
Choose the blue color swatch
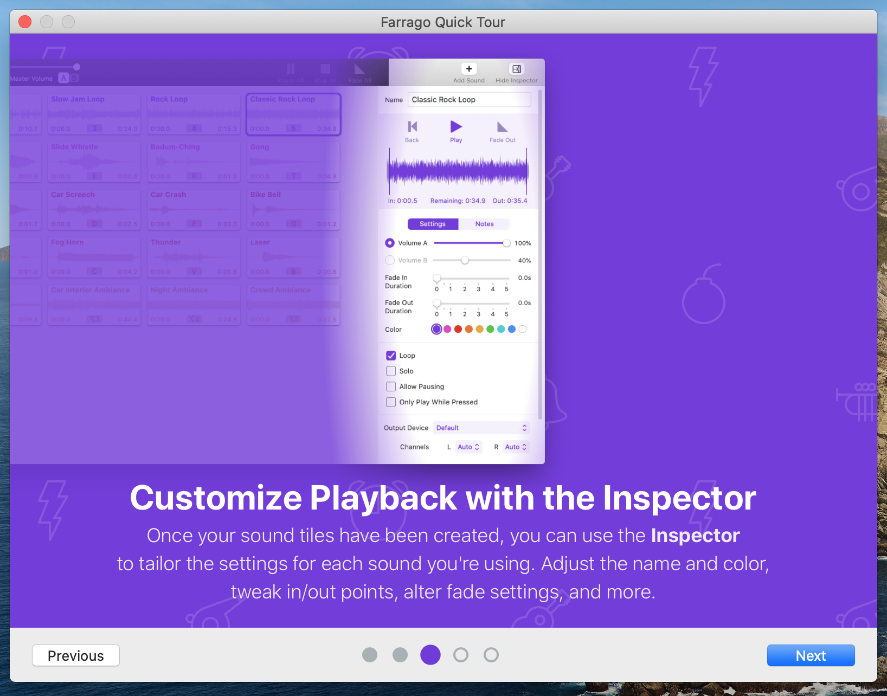click(x=512, y=329)
